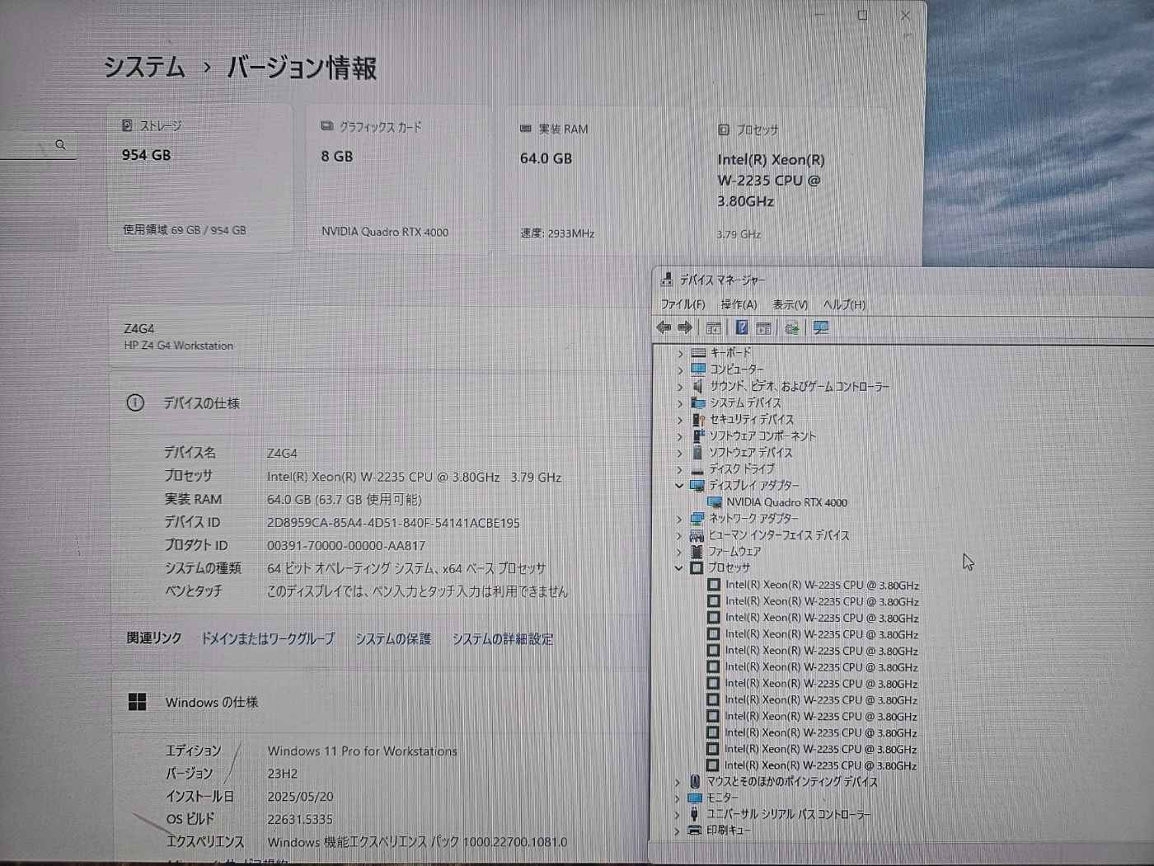Expand the ヒューマン インターフェイス デバイス chevron

pyautogui.click(x=679, y=534)
